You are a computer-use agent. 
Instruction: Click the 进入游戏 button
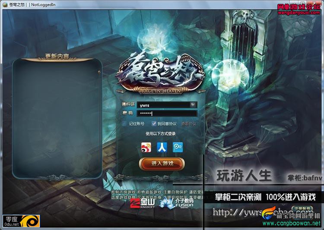162,163
